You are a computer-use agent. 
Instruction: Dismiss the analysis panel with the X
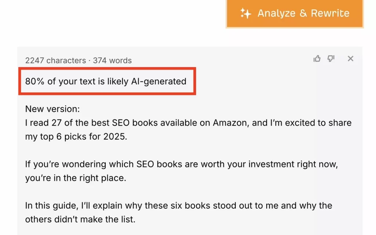351,58
